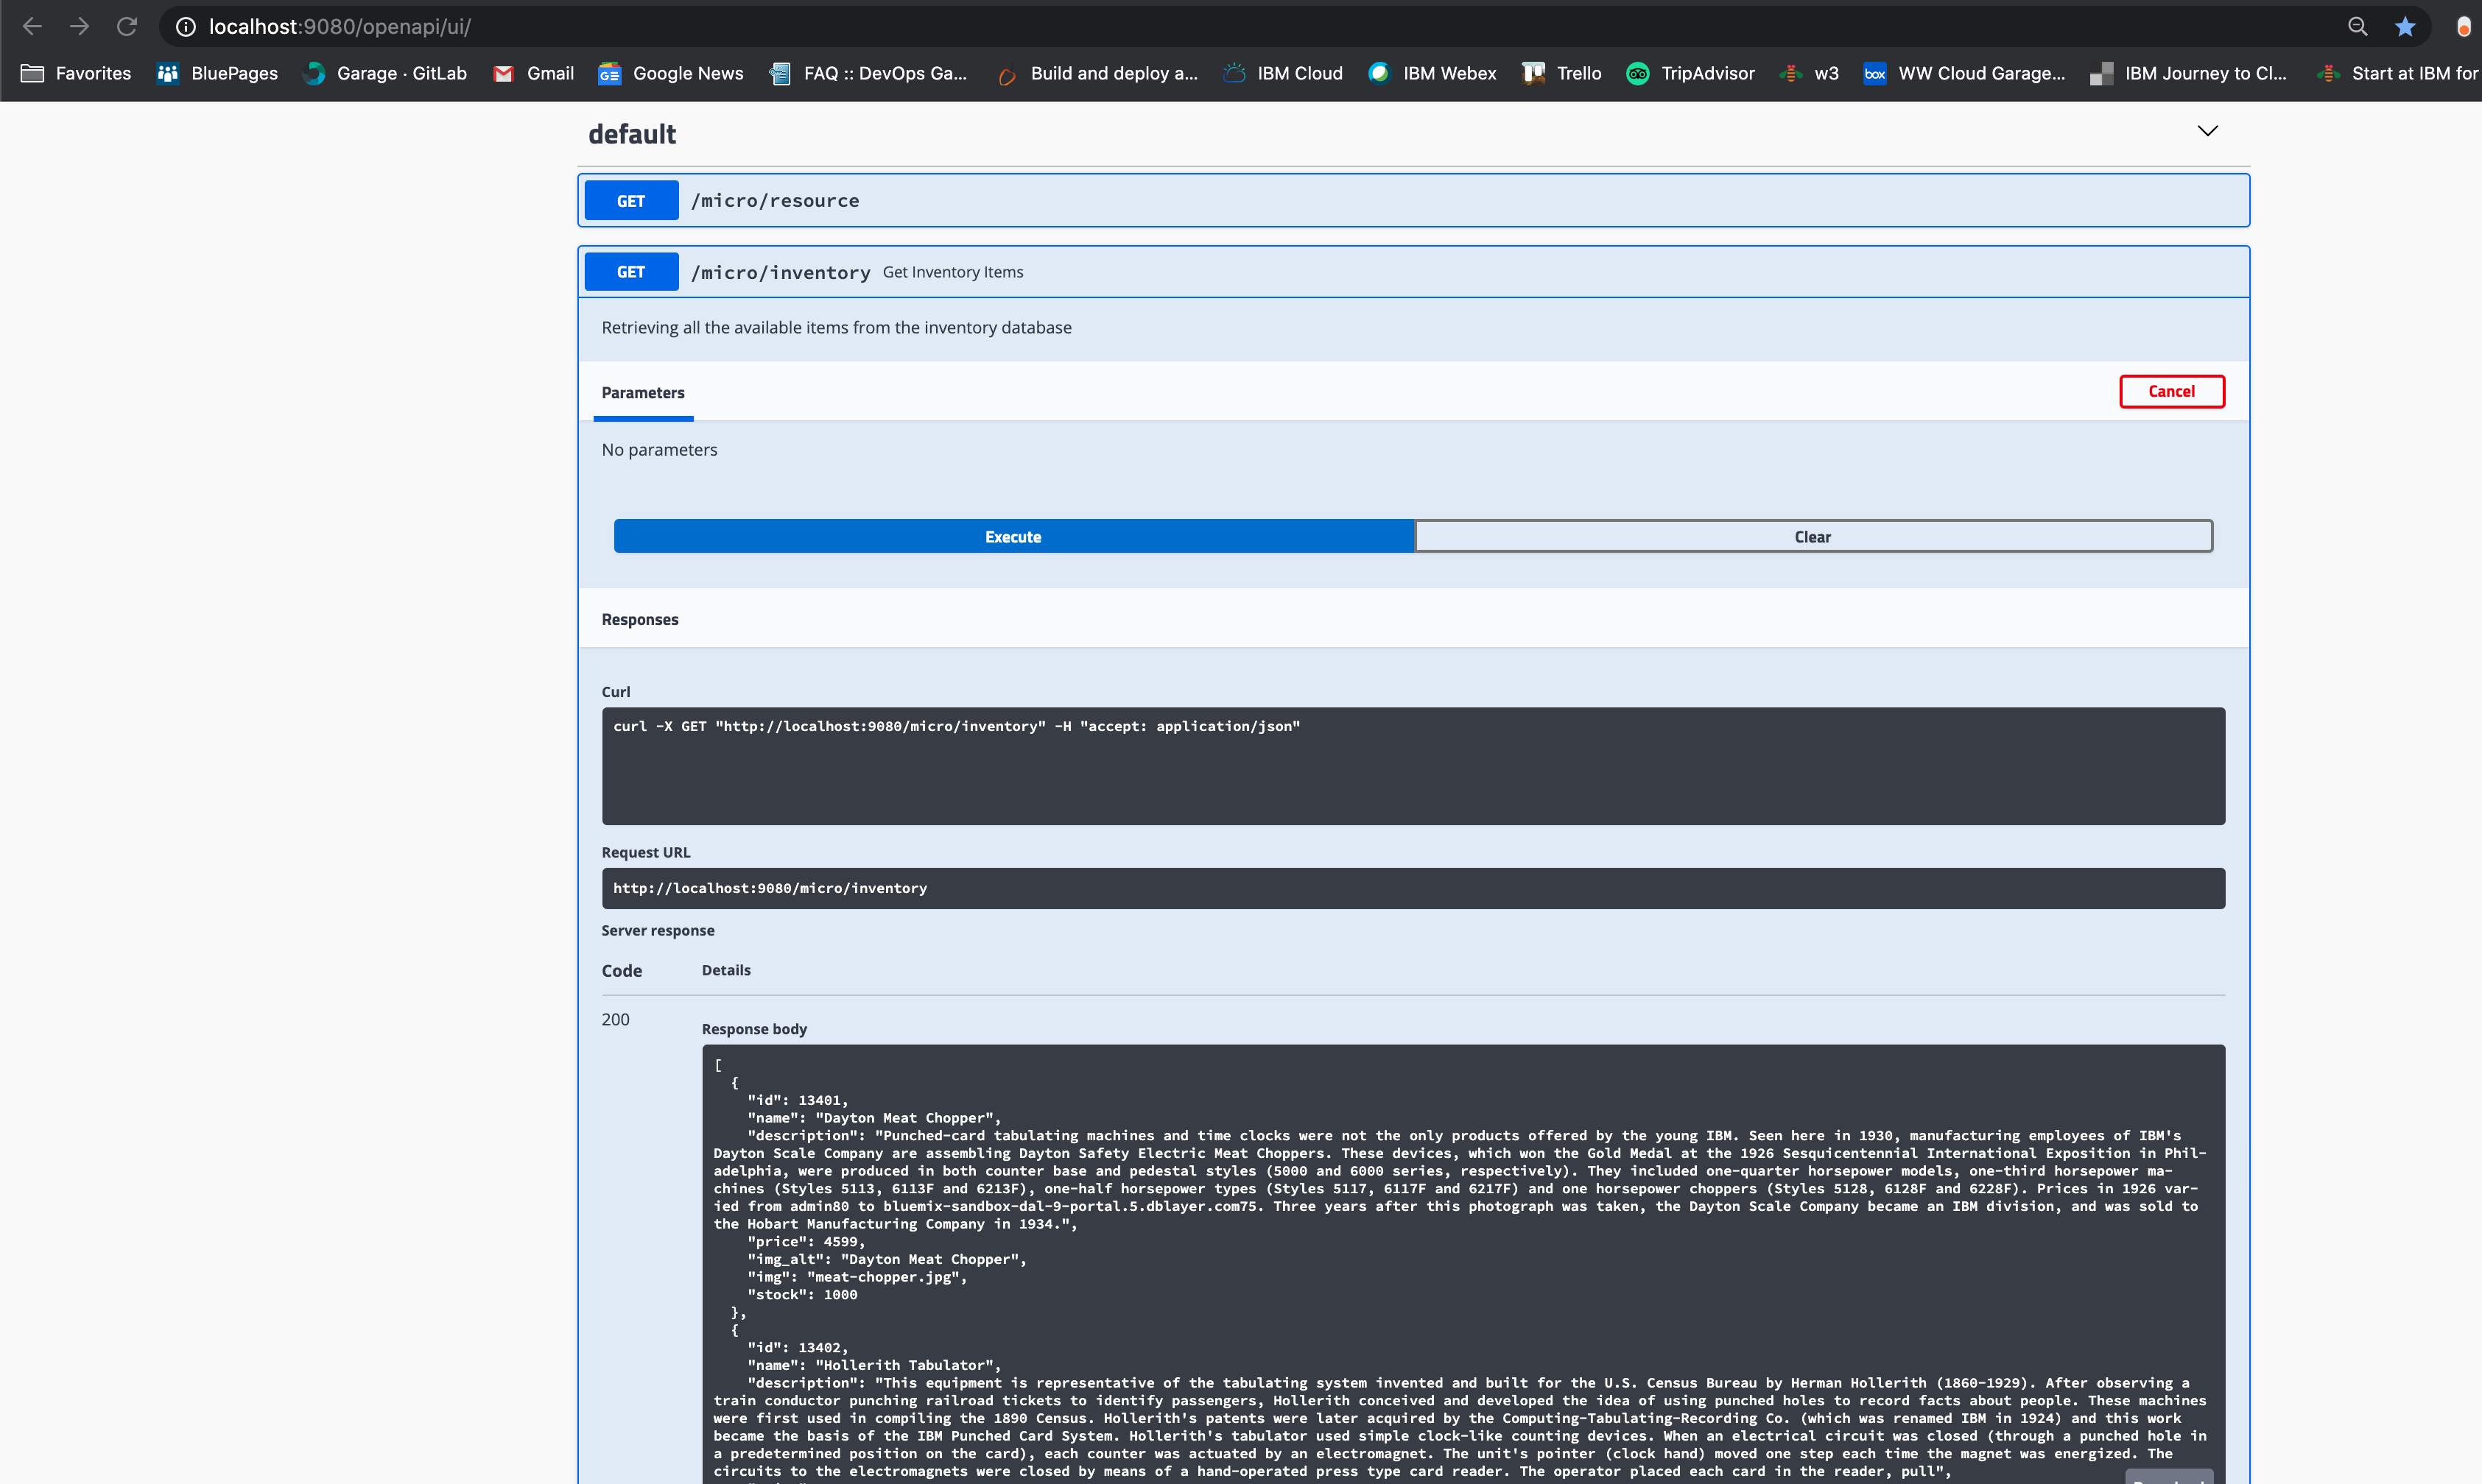This screenshot has height=1484, width=2482.
Task: Select the Parameters tab
Action: 643,393
